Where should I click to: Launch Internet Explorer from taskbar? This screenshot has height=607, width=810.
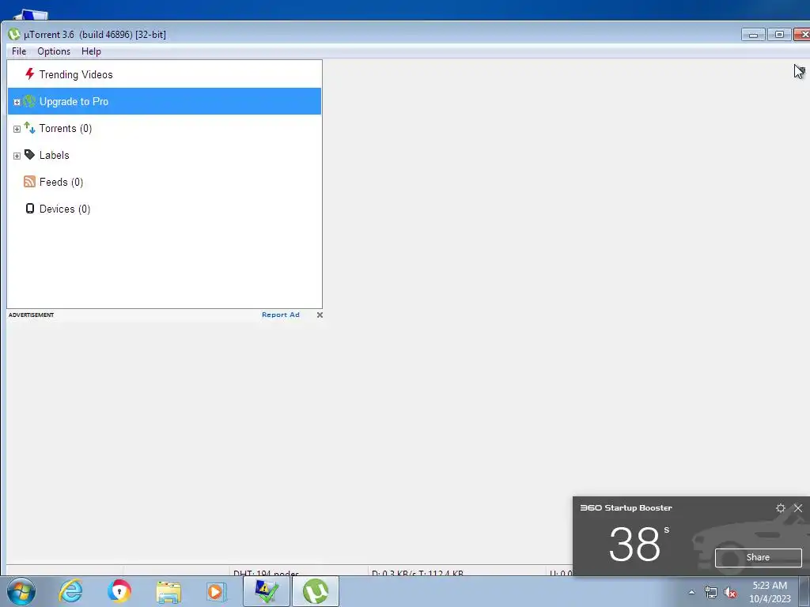click(70, 591)
